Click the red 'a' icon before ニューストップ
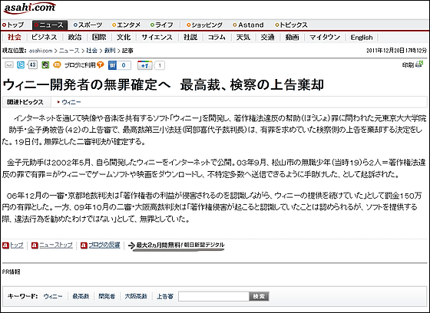 coord(35,245)
